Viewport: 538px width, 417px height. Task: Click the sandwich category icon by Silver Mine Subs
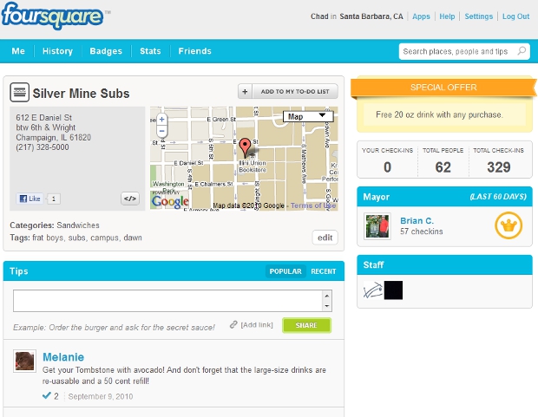[20, 92]
